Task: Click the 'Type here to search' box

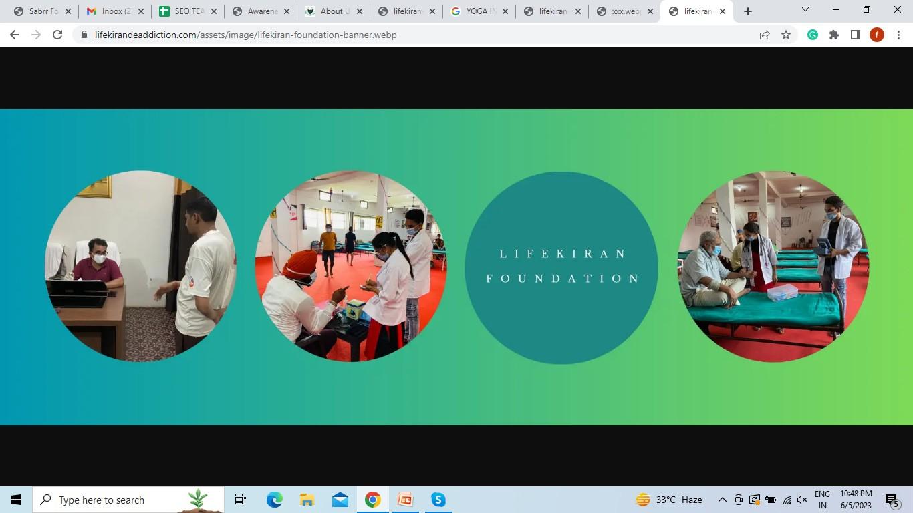Action: 128,500
